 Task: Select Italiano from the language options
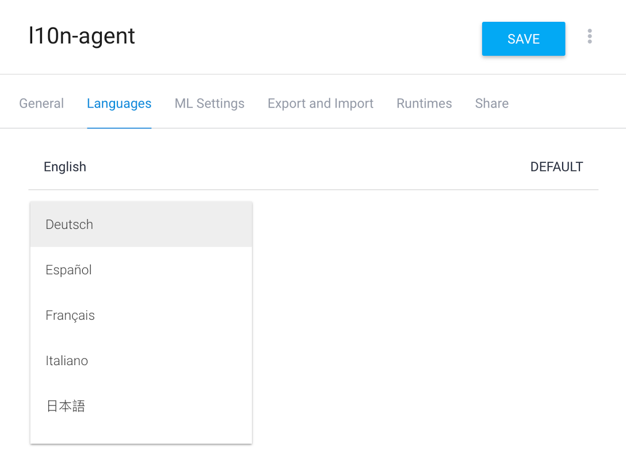67,361
